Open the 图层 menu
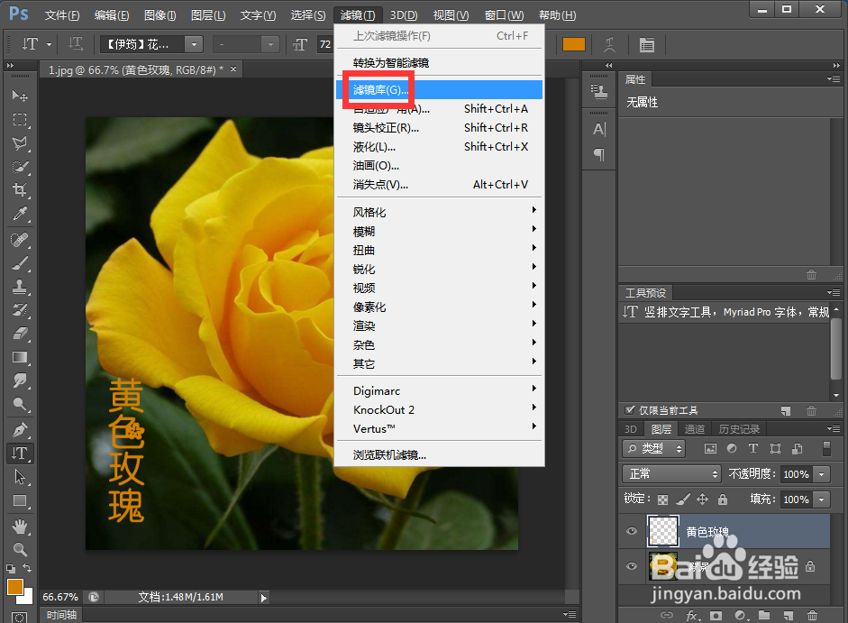This screenshot has width=848, height=623. pos(208,15)
